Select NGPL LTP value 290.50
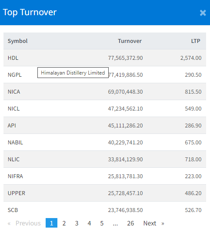Image resolution: width=210 pixels, height=238 pixels. [x=193, y=75]
